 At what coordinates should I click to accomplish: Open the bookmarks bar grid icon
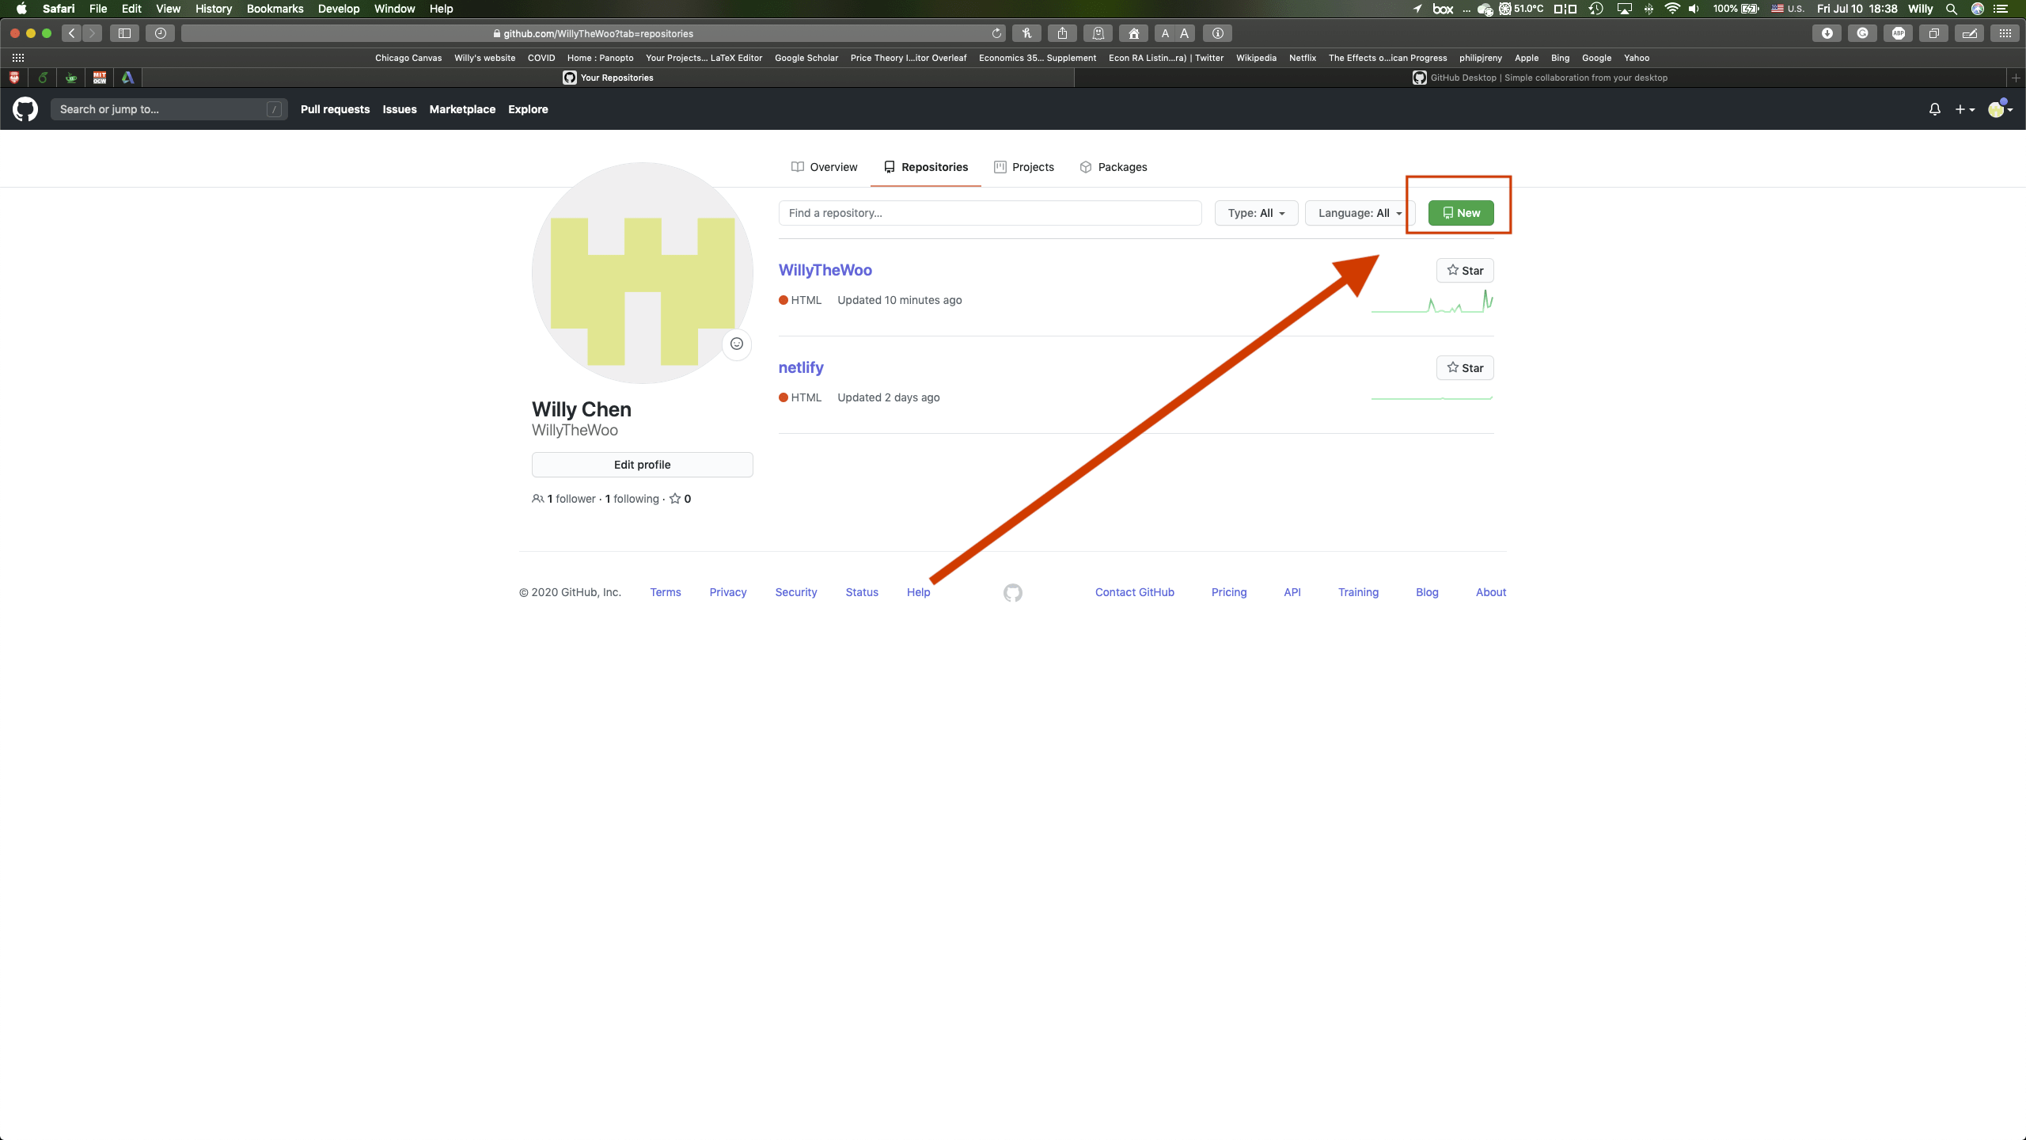18,58
